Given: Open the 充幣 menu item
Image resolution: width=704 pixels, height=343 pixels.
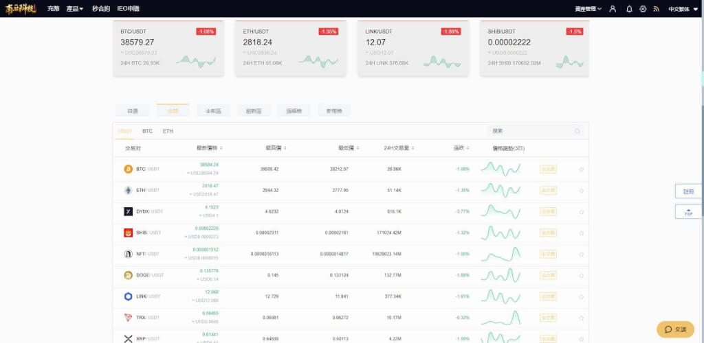Looking at the screenshot, I should tap(54, 9).
